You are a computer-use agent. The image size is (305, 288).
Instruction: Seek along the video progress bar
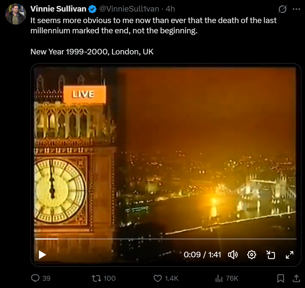pos(166,239)
